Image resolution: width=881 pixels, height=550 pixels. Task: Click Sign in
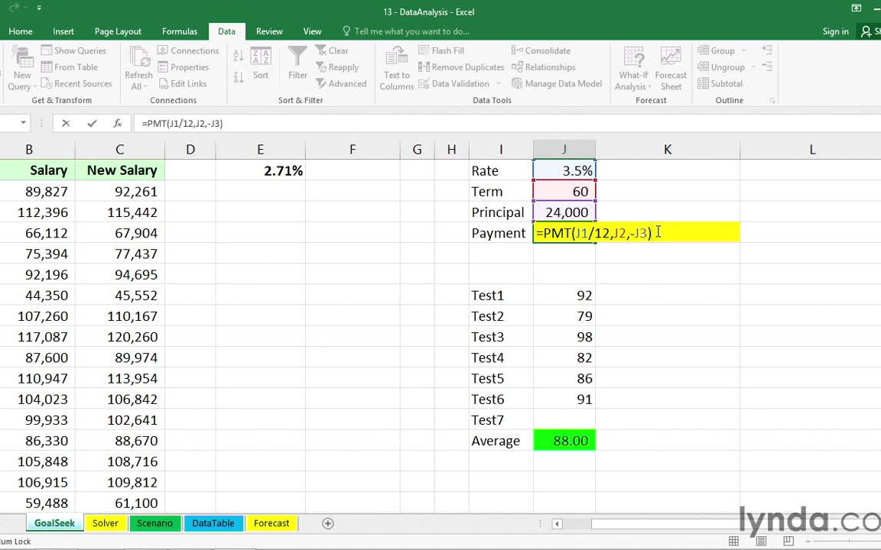pos(835,31)
